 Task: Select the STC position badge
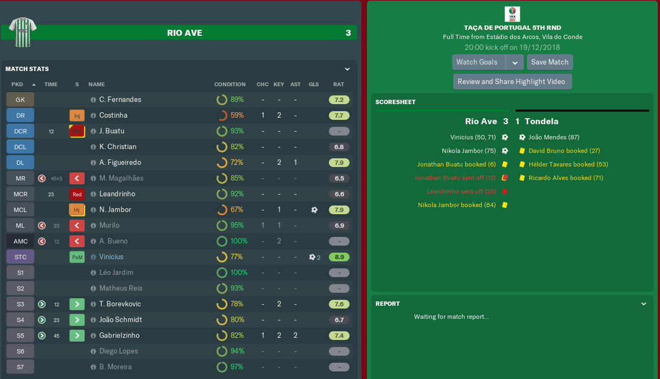20,257
